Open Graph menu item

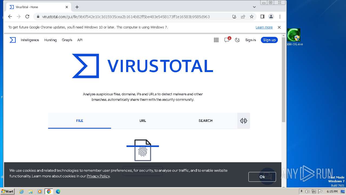67,40
